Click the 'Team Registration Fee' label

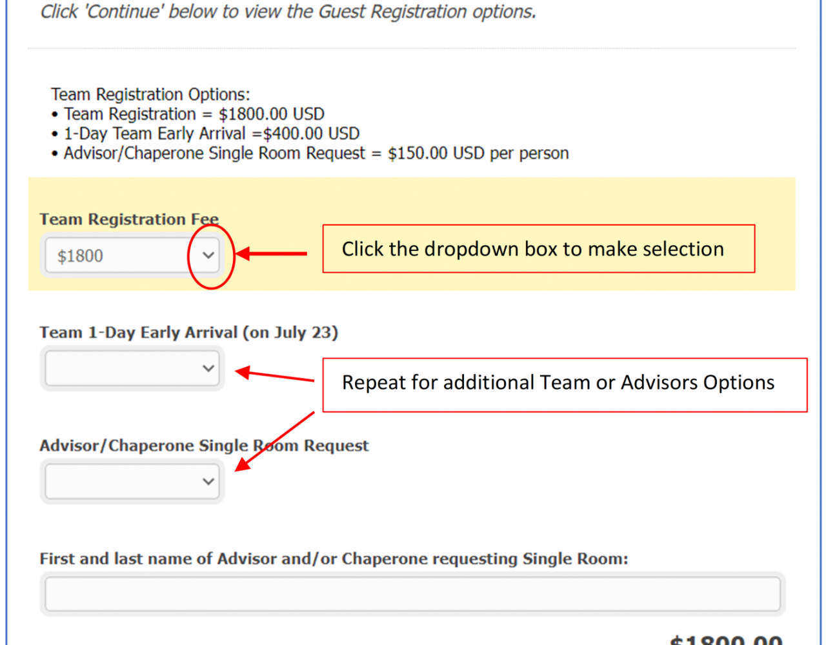click(x=129, y=219)
